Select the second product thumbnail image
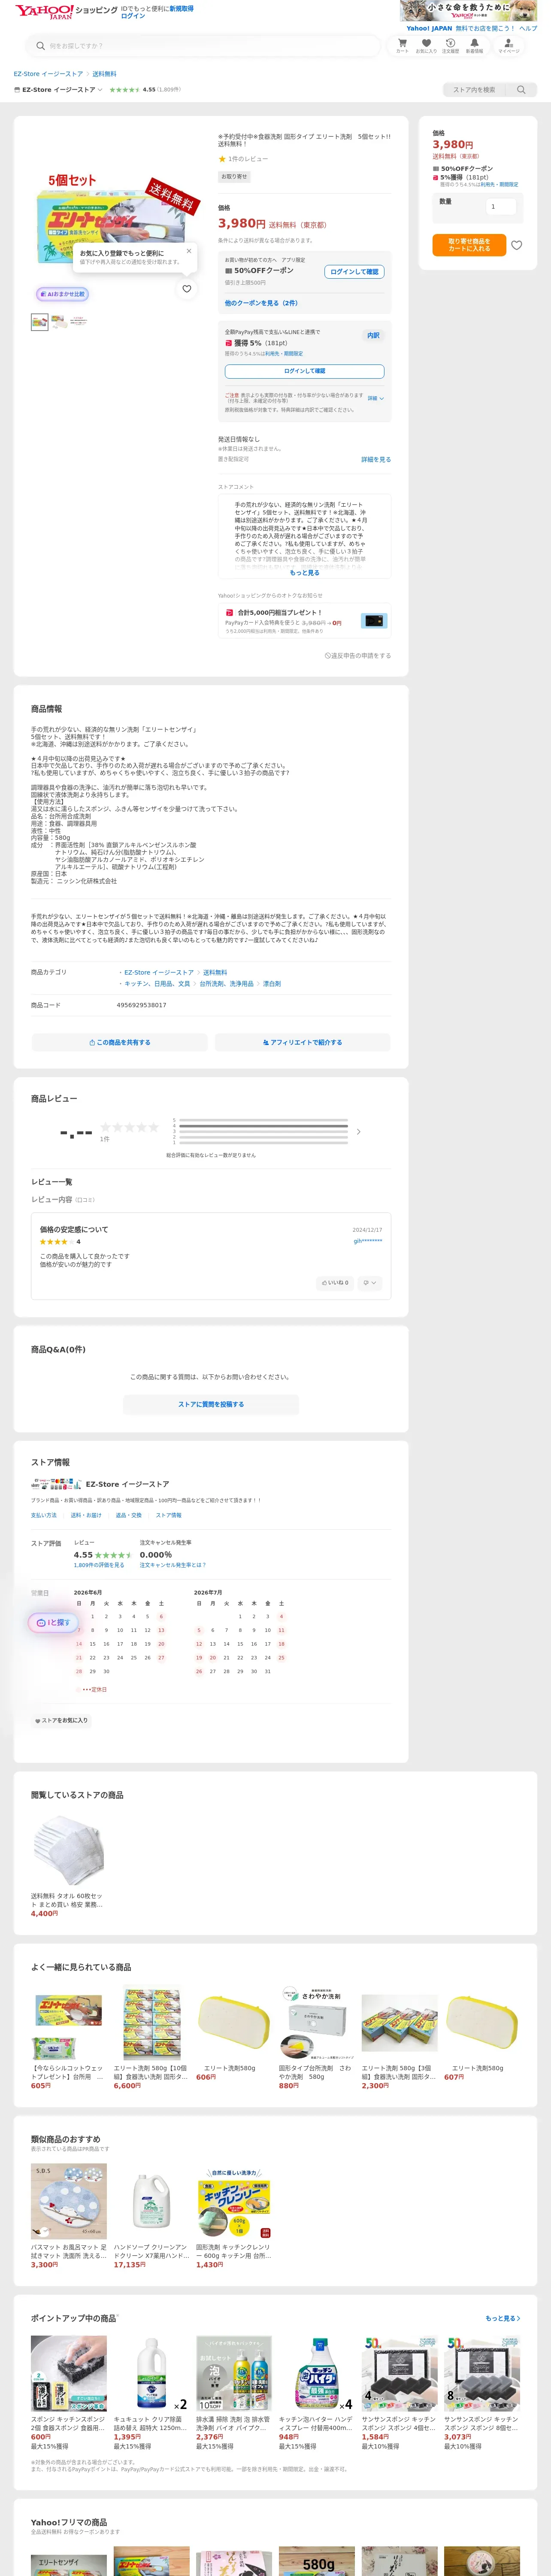Screen dimensions: 551x2576 click(x=59, y=322)
